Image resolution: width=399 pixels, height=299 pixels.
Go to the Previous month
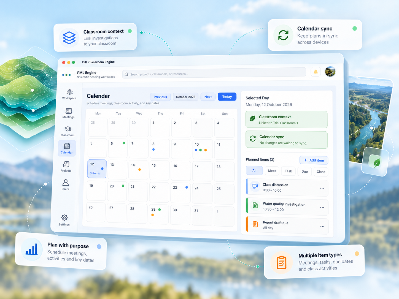pos(160,97)
